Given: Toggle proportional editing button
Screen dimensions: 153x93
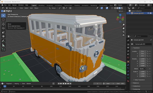Looking at the screenshot, I should tap(70, 8).
